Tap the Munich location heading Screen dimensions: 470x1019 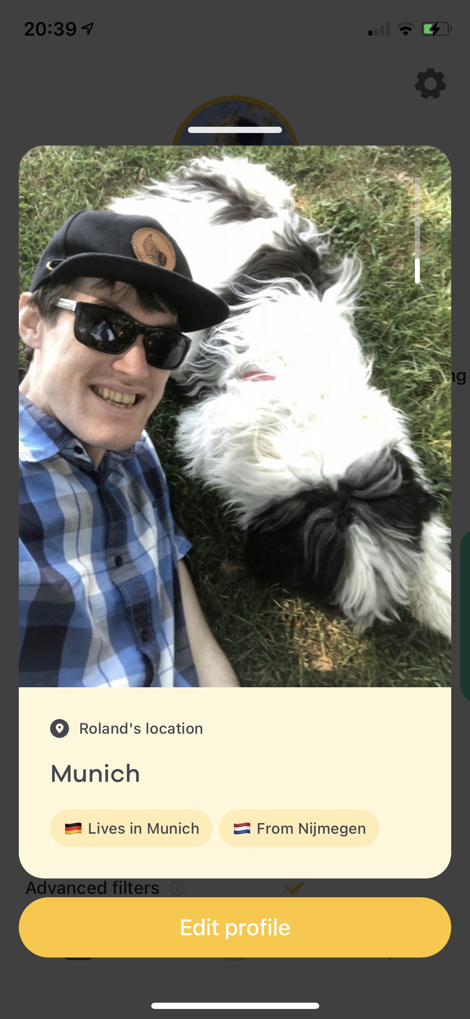pyautogui.click(x=95, y=773)
